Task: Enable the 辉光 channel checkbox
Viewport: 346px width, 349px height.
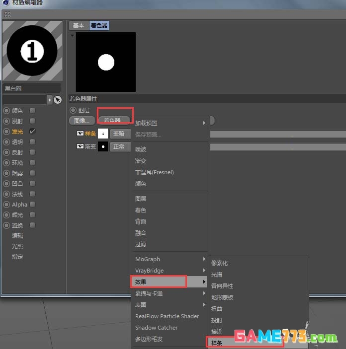Action: [x=32, y=215]
